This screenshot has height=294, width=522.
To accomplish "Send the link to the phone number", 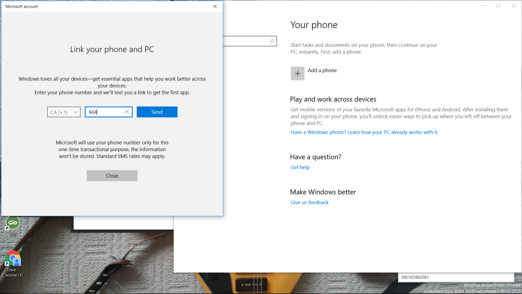I will click(x=157, y=112).
